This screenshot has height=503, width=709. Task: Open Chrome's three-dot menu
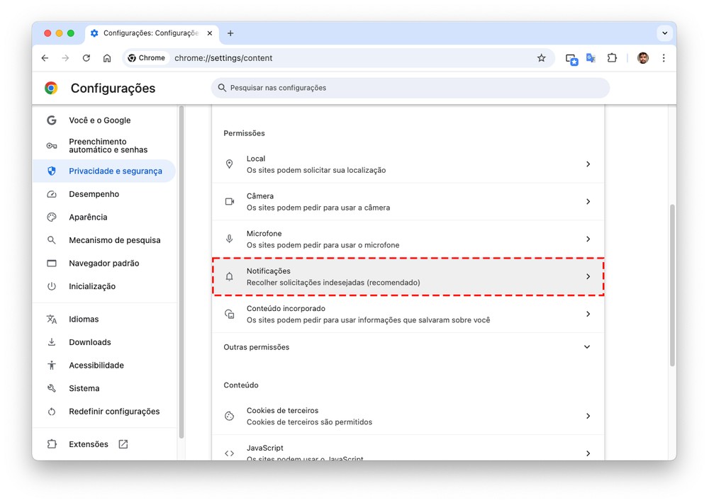click(664, 58)
